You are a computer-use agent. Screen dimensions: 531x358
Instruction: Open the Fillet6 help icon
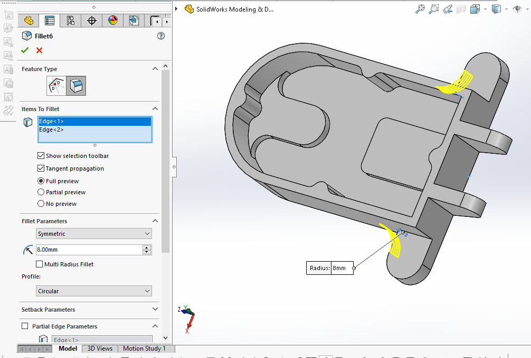(161, 36)
